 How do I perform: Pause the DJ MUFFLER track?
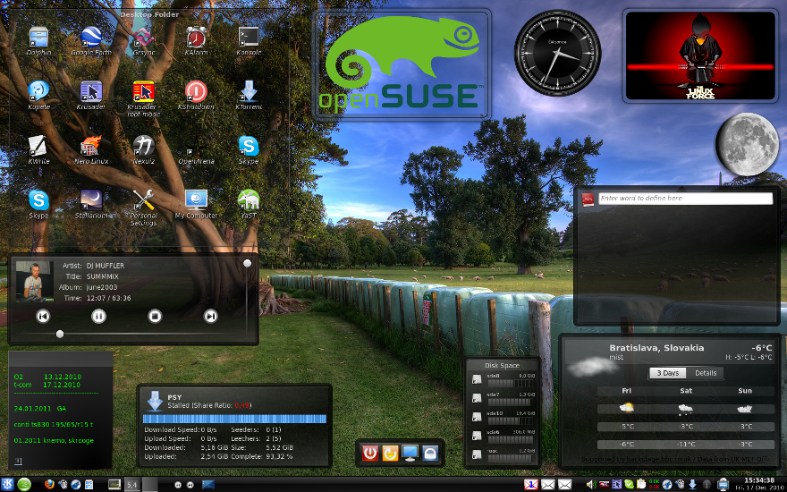[99, 316]
